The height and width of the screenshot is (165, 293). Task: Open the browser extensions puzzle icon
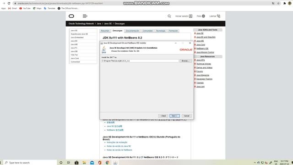point(285,3)
